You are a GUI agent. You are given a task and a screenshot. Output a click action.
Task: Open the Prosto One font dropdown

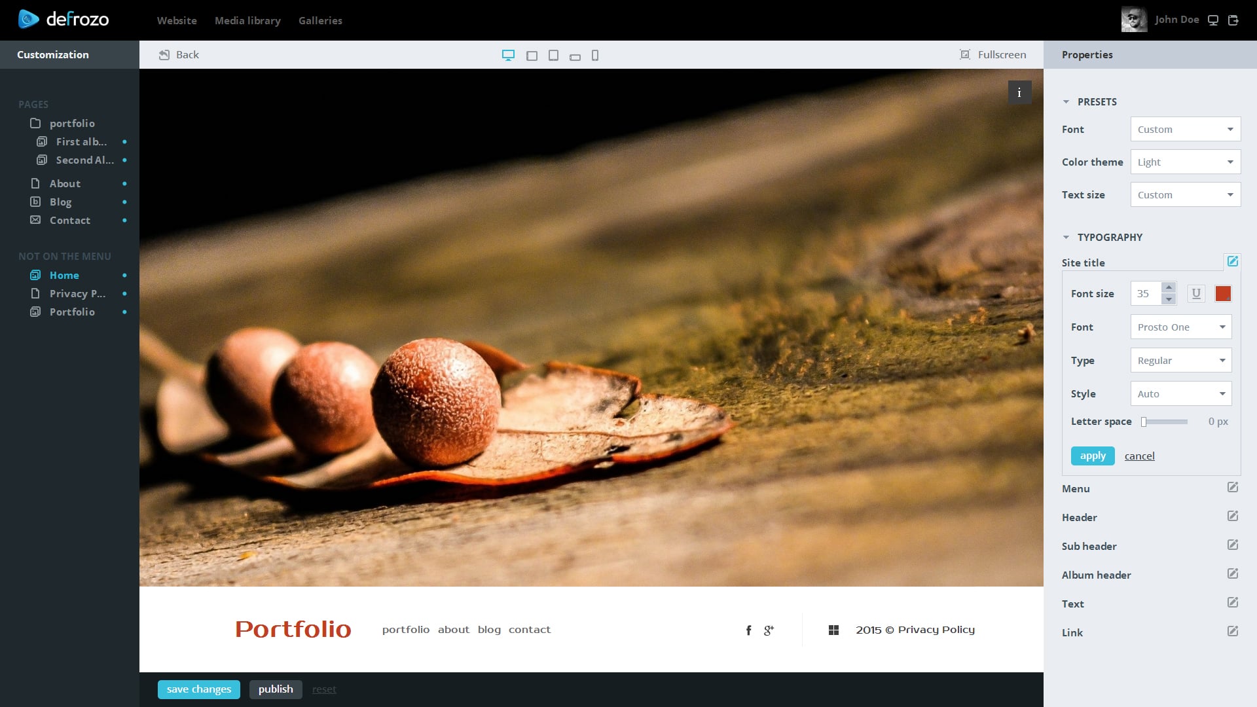(1180, 327)
